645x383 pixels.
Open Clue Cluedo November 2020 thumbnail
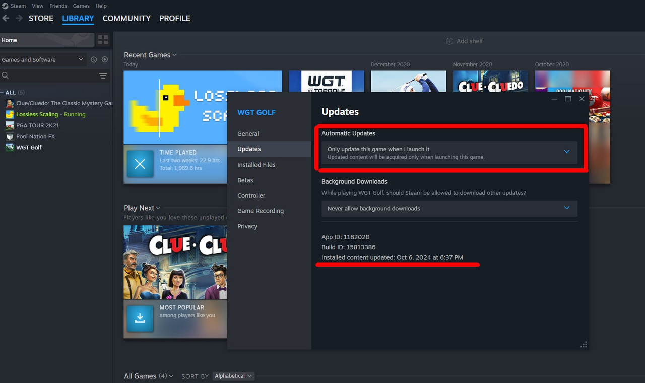tap(490, 81)
